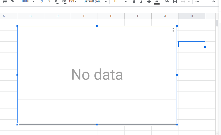Viewport: 221px width, 135px height.
Task: Open the 100% zoom dropdown
Action: 28,1
